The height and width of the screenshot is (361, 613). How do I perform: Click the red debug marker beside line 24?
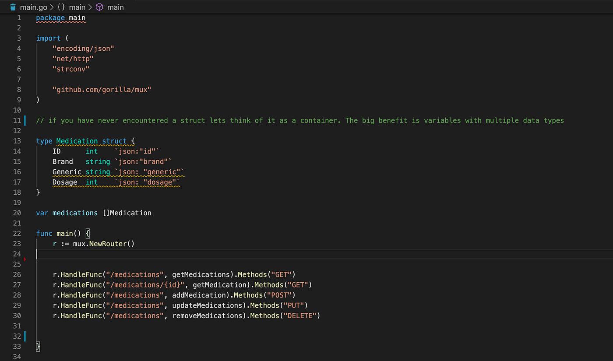coord(25,259)
